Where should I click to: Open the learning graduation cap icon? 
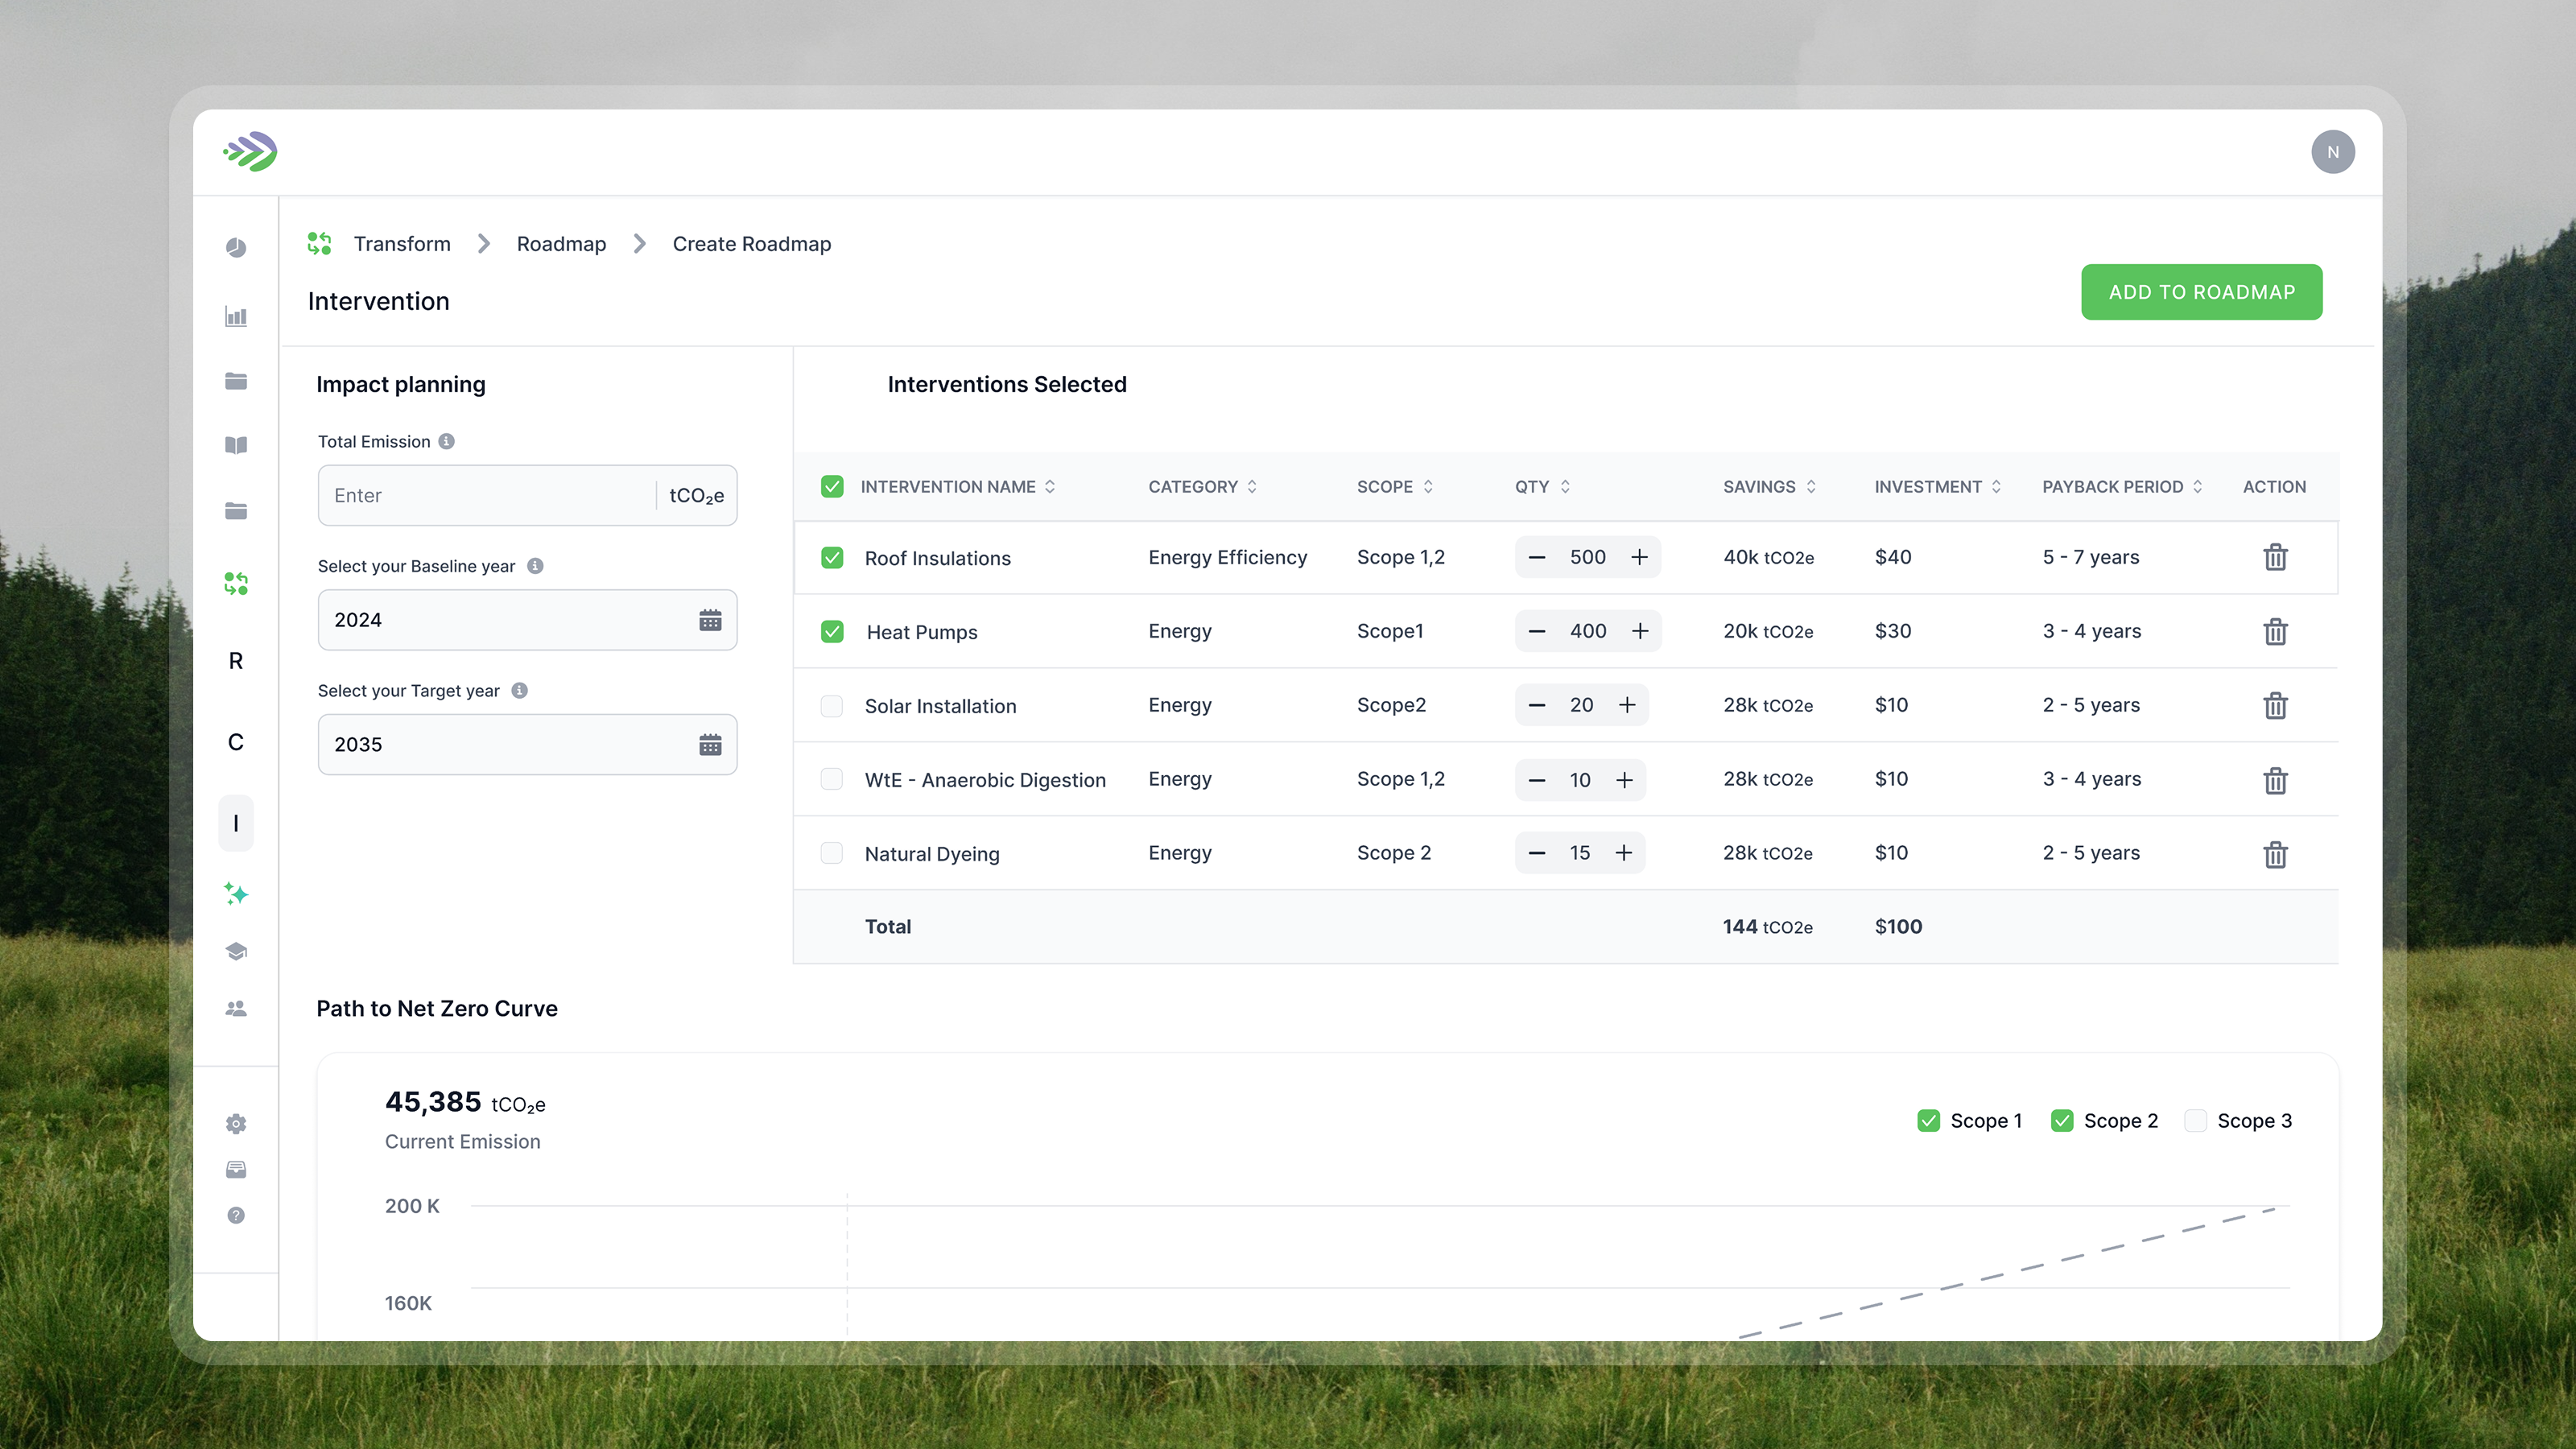[236, 951]
